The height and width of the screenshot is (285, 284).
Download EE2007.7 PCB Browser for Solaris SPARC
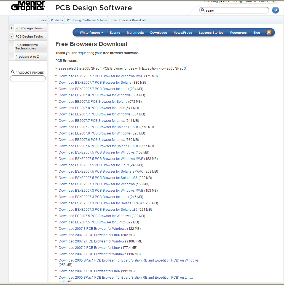pos(99,127)
